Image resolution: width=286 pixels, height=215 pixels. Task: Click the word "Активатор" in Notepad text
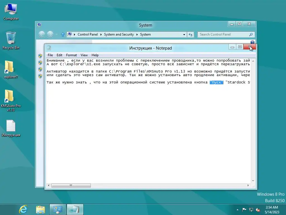pyautogui.click(x=57, y=71)
